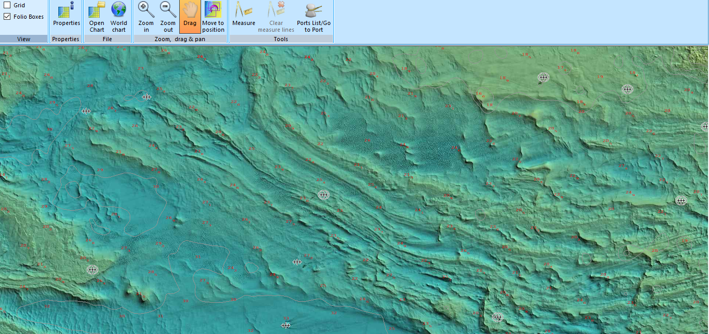Enable the Grid checkbox
This screenshot has height=334, width=709.
click(7, 5)
